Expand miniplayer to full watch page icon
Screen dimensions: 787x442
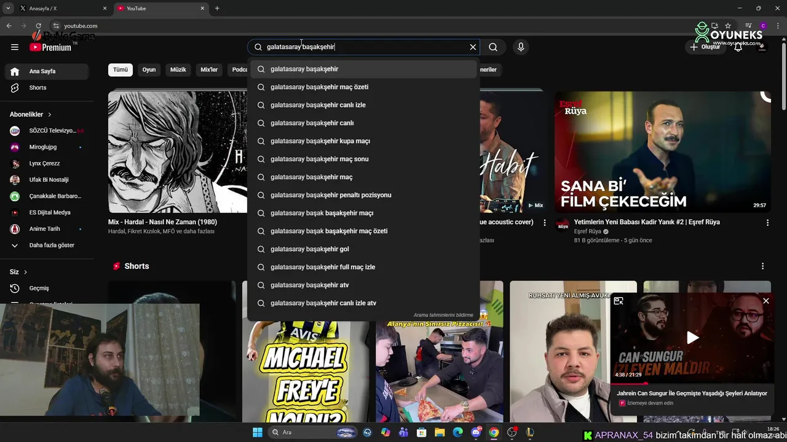619,301
